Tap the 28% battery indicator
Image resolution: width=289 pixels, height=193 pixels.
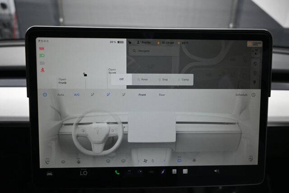point(117,42)
